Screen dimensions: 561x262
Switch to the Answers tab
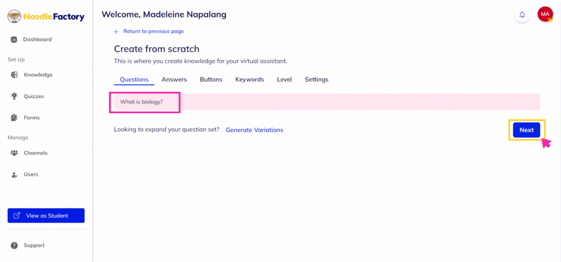point(174,79)
